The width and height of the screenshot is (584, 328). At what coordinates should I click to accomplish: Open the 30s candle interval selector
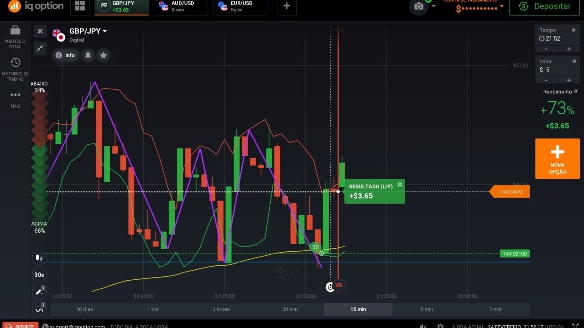(39, 275)
